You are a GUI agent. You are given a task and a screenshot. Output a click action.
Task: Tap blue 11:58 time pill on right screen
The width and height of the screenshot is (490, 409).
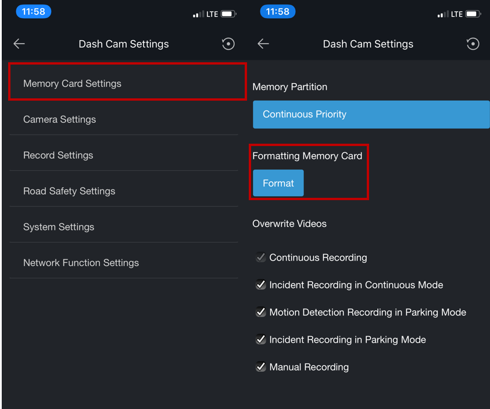click(277, 12)
